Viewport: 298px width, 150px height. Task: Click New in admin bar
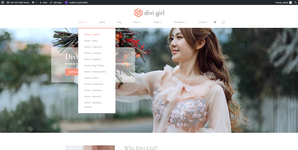pyautogui.click(x=45, y=2)
